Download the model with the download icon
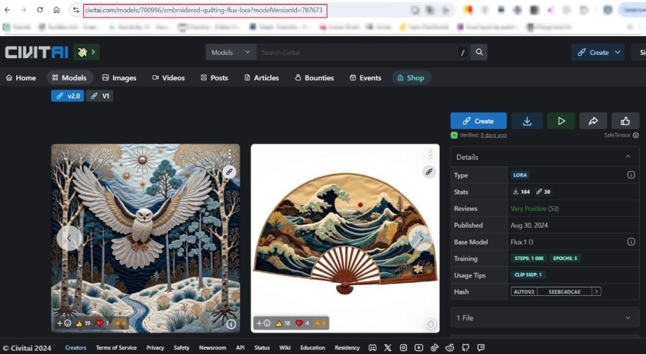This screenshot has width=646, height=354. 526,121
